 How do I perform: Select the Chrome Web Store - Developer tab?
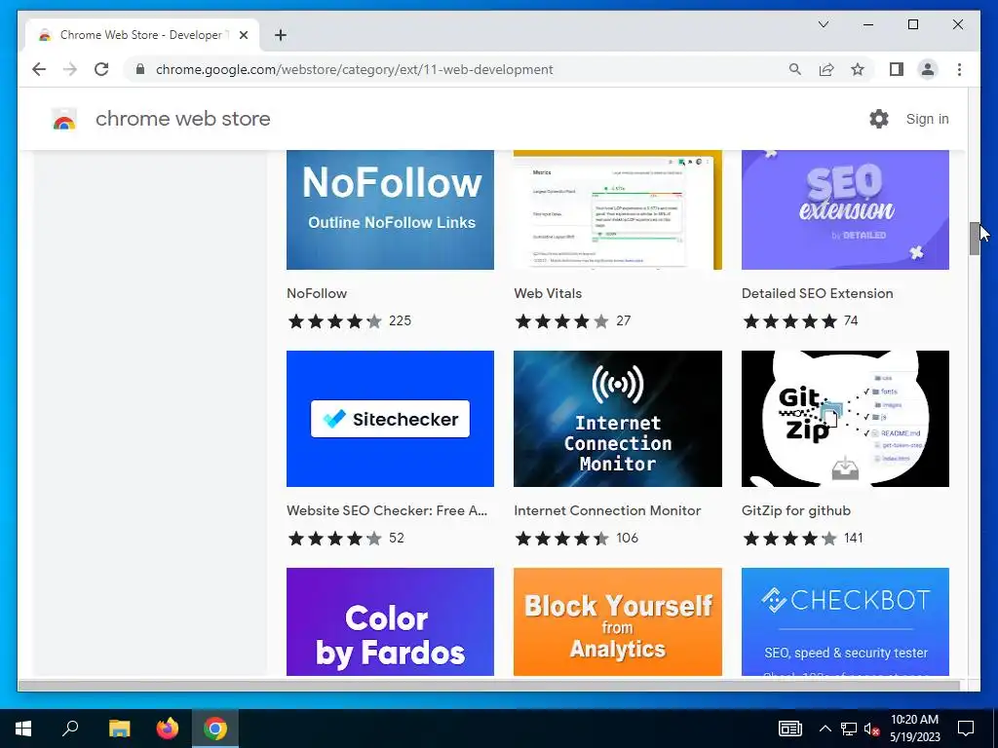141,35
